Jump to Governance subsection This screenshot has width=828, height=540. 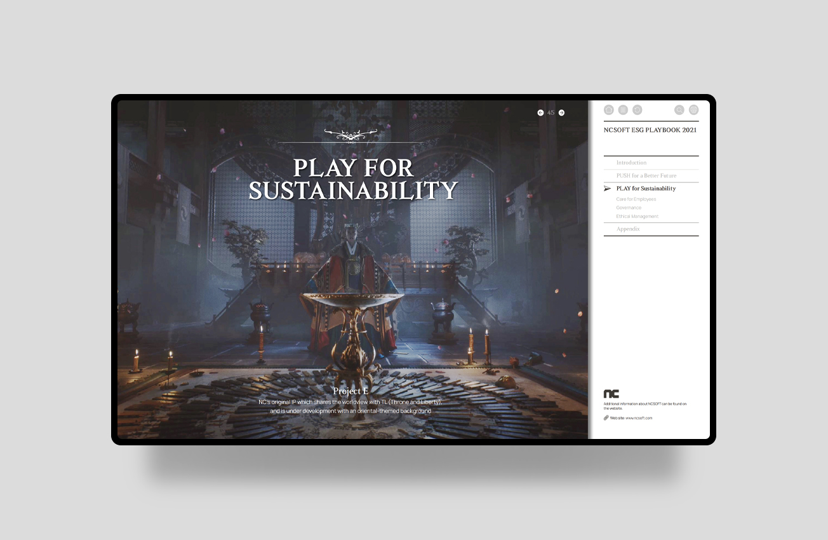[x=629, y=208]
